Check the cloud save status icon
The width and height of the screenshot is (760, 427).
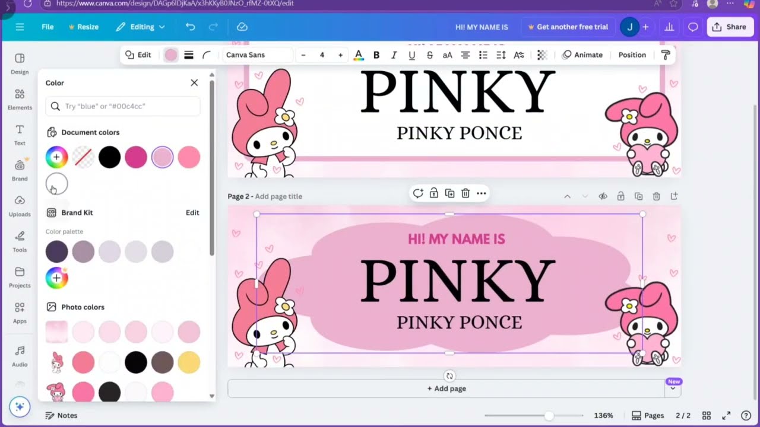242,27
